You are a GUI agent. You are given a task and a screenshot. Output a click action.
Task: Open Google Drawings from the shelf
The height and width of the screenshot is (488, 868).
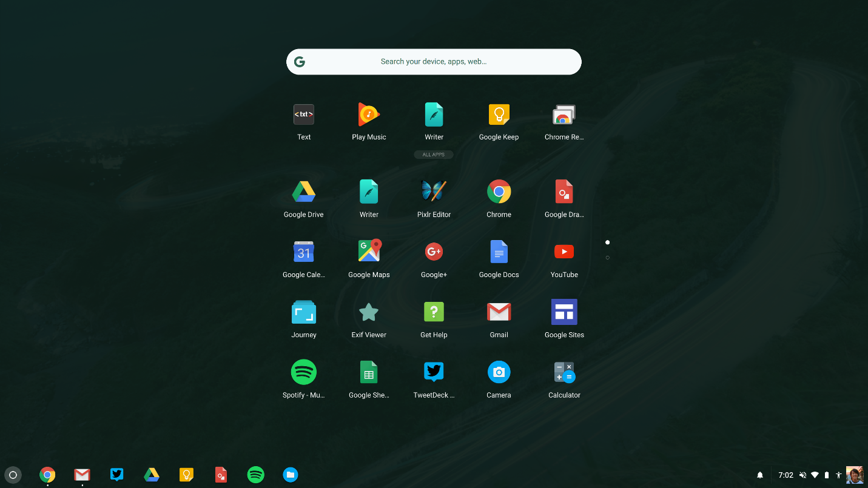pyautogui.click(x=221, y=475)
